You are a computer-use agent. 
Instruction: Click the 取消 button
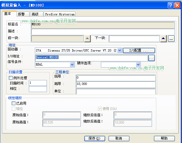tap(119, 138)
